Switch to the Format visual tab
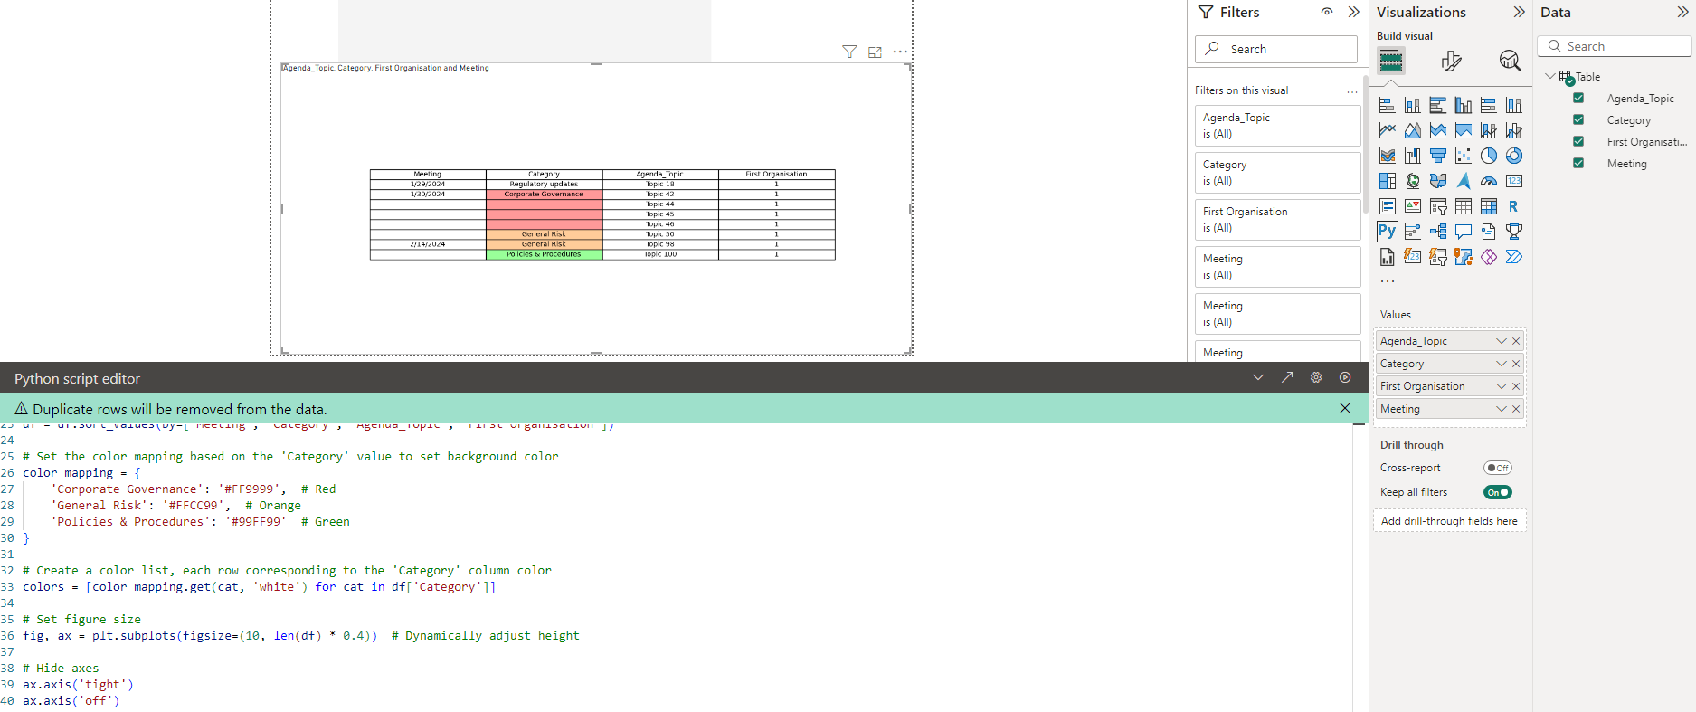 (x=1451, y=61)
